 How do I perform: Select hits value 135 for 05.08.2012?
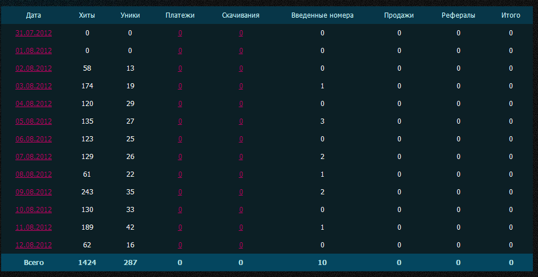87,121
